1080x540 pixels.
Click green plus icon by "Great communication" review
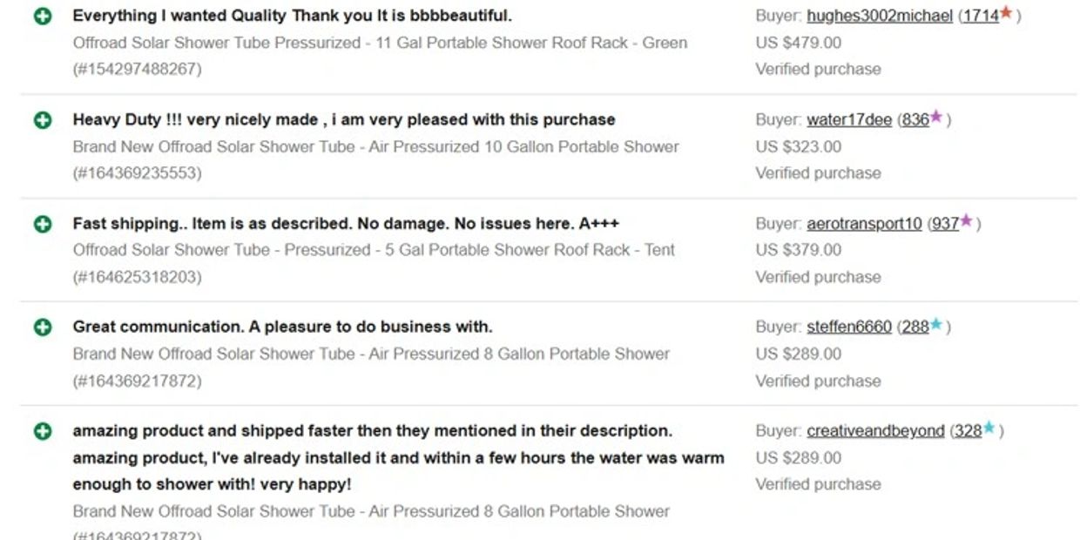coord(43,327)
